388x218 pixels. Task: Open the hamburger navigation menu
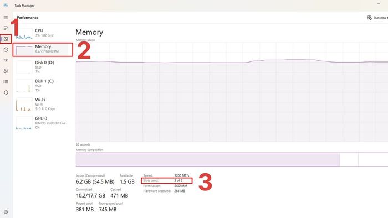pos(6,18)
